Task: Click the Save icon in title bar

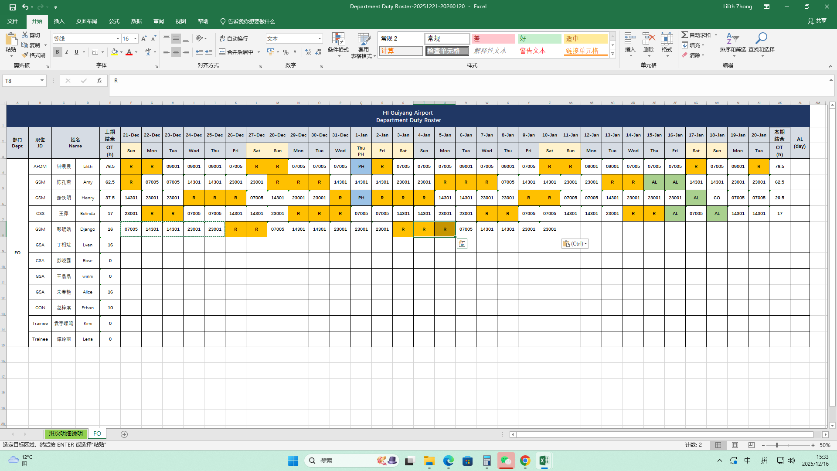Action: 12,7
